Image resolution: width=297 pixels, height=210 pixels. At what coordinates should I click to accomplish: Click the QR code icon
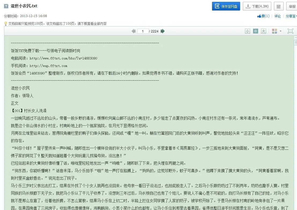pos(278,6)
